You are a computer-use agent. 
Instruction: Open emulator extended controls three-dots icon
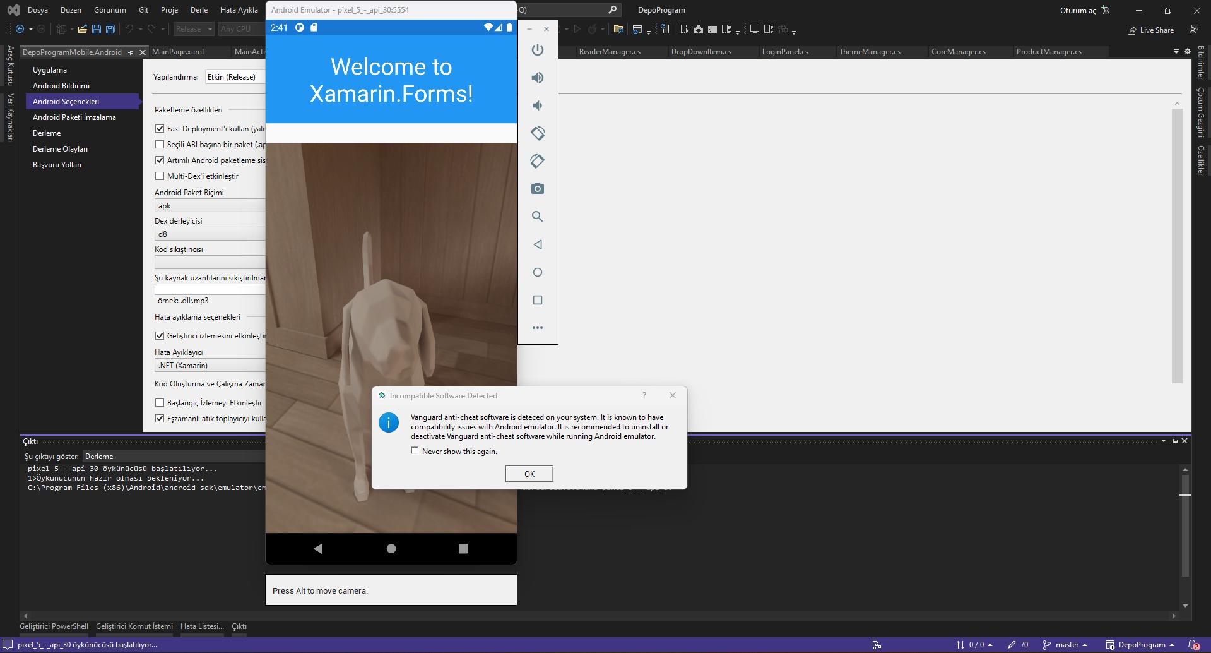[x=537, y=328]
